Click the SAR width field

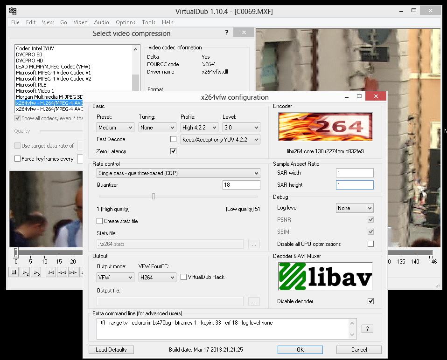coord(355,173)
